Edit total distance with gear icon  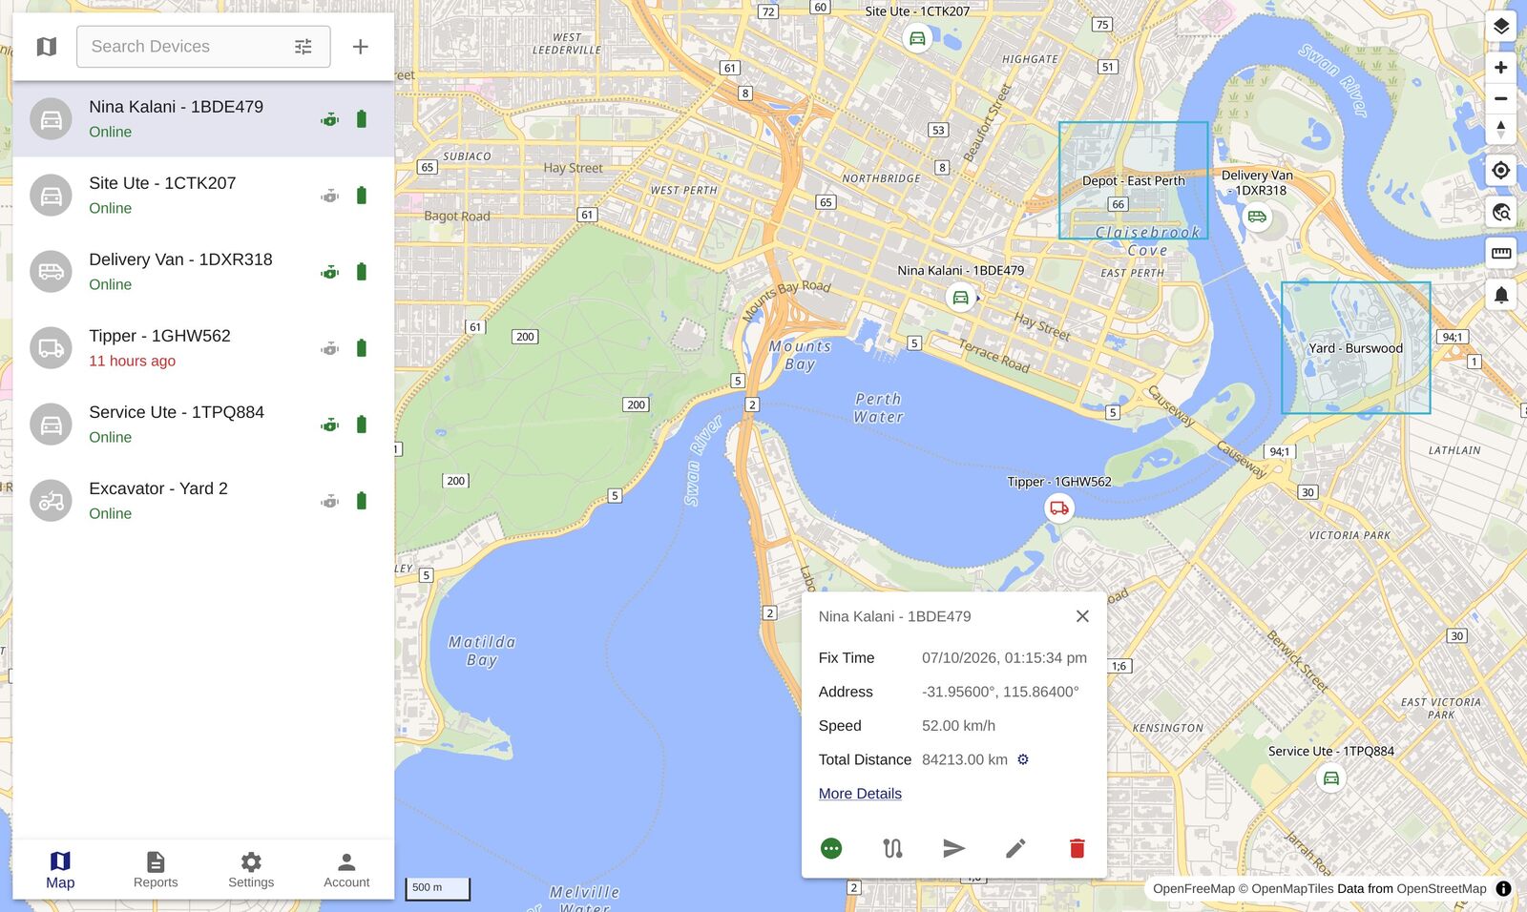pos(1023,759)
